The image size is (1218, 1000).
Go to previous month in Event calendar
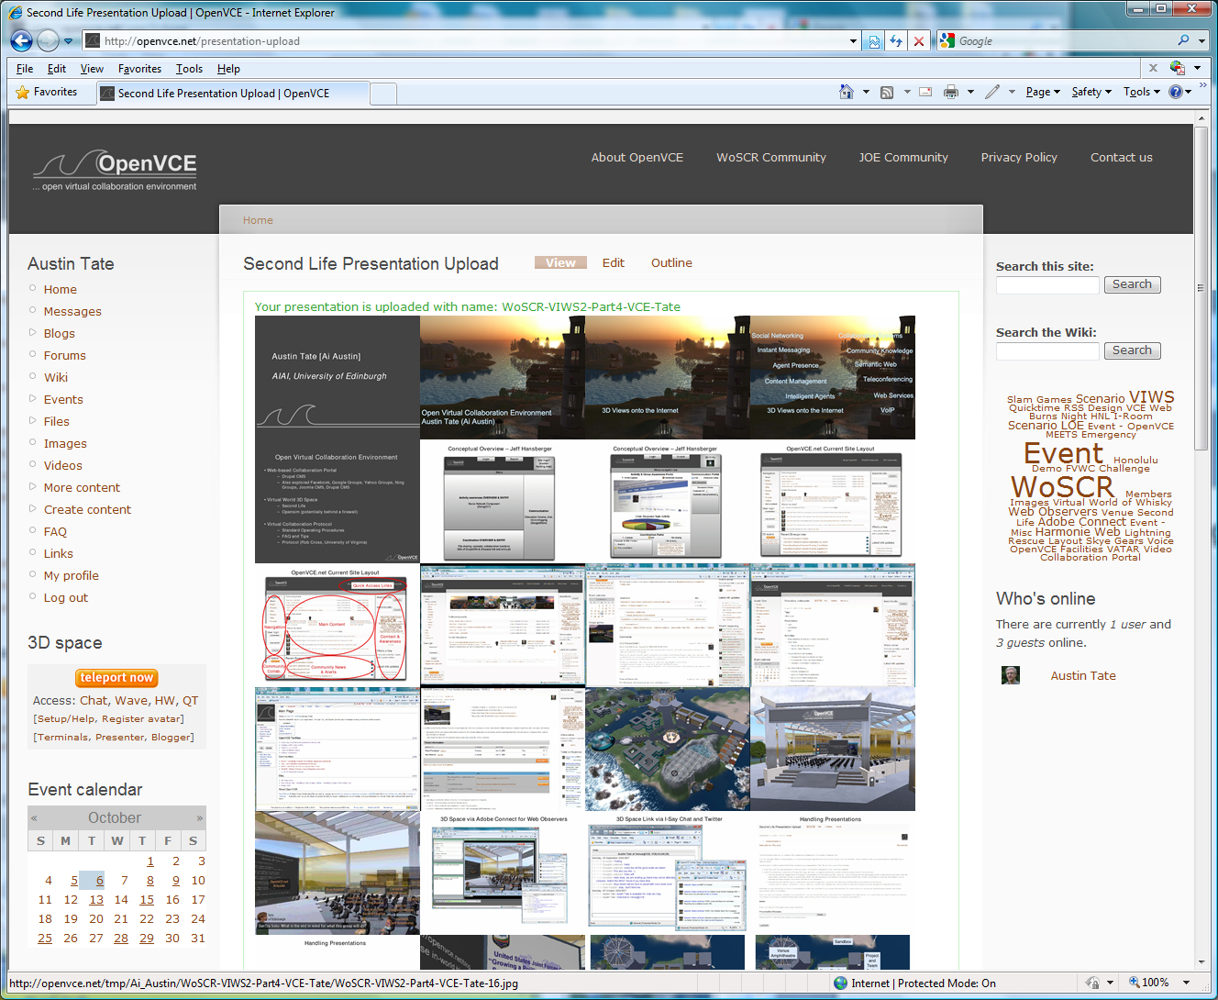point(34,817)
